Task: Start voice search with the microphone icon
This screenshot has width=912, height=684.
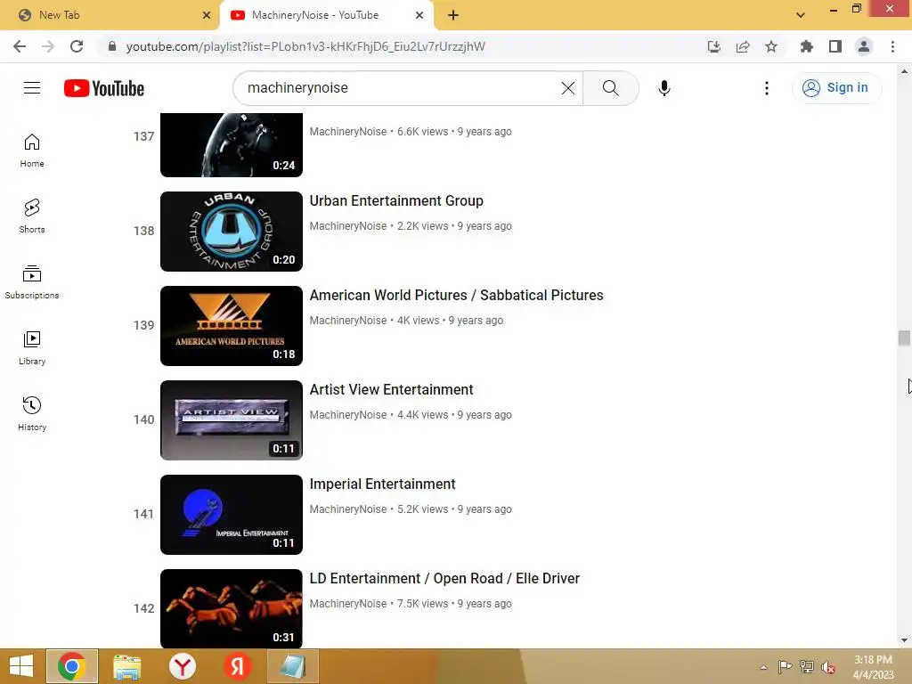Action: (x=664, y=88)
